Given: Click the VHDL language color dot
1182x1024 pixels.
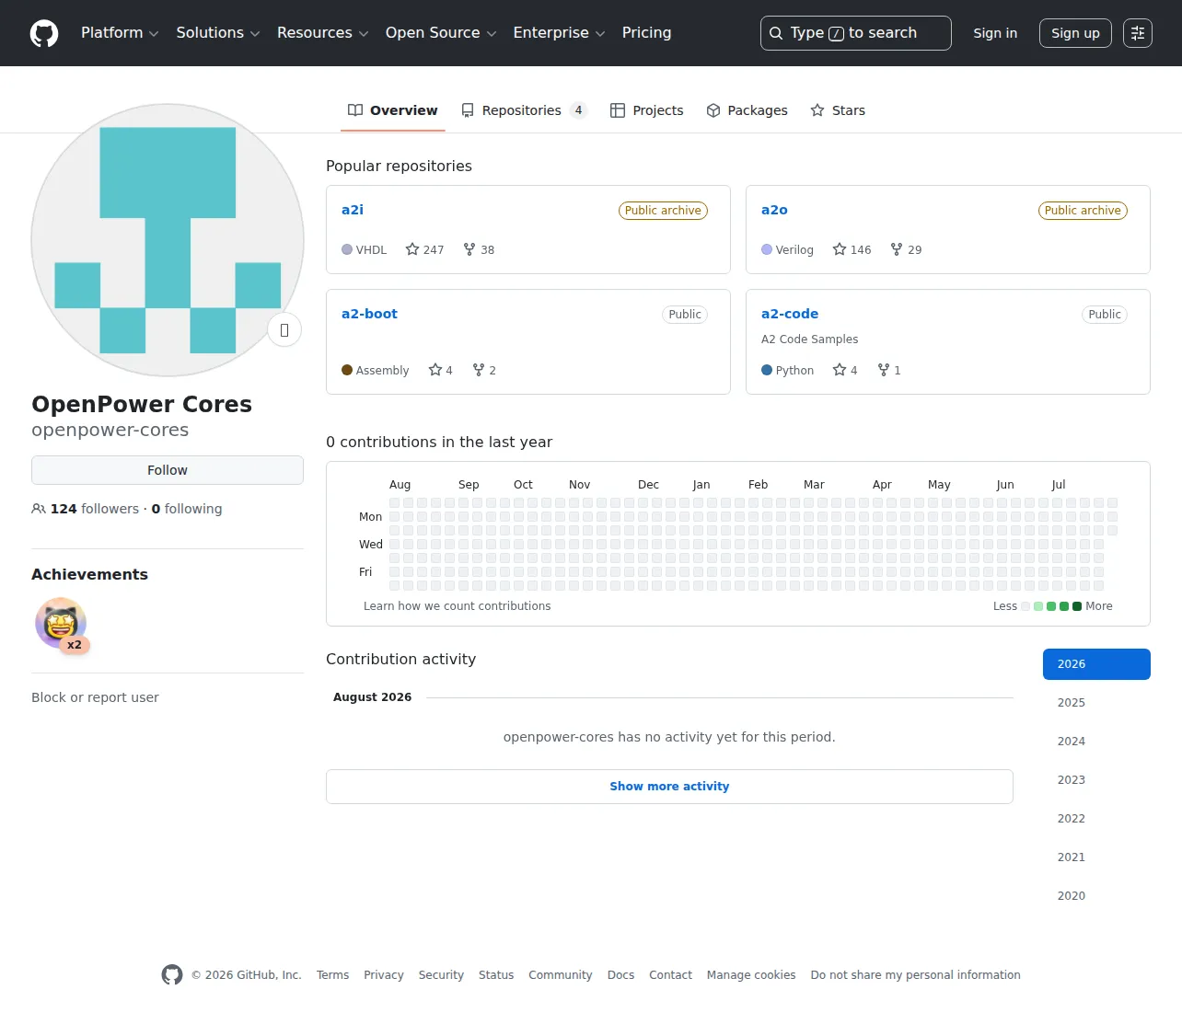Looking at the screenshot, I should click(347, 249).
